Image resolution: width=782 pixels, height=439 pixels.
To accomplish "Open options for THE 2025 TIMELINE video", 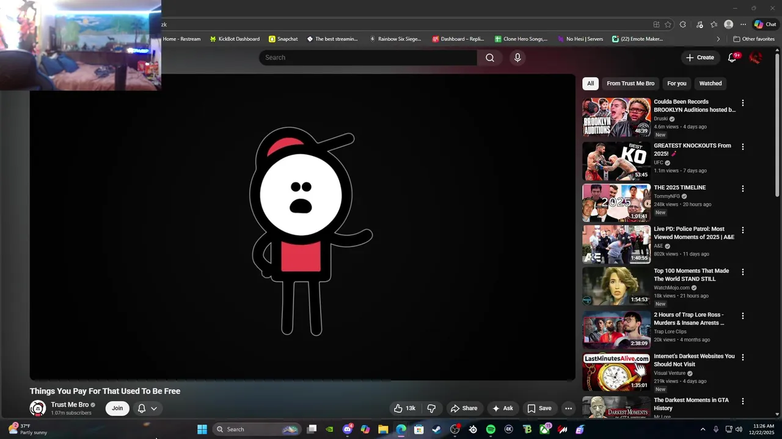I will point(743,189).
